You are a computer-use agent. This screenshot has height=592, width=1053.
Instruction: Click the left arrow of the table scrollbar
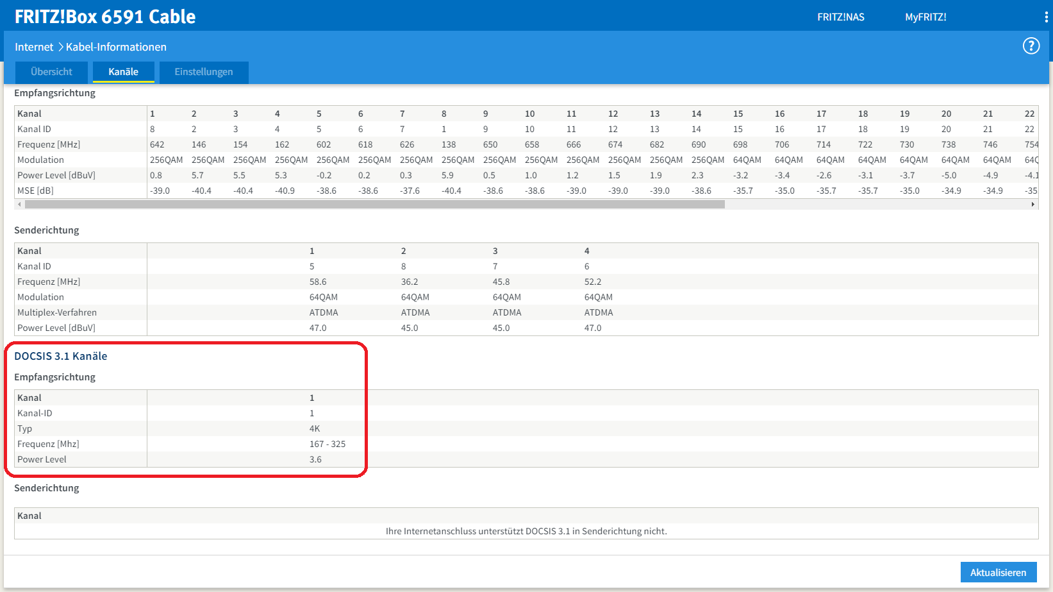click(20, 204)
